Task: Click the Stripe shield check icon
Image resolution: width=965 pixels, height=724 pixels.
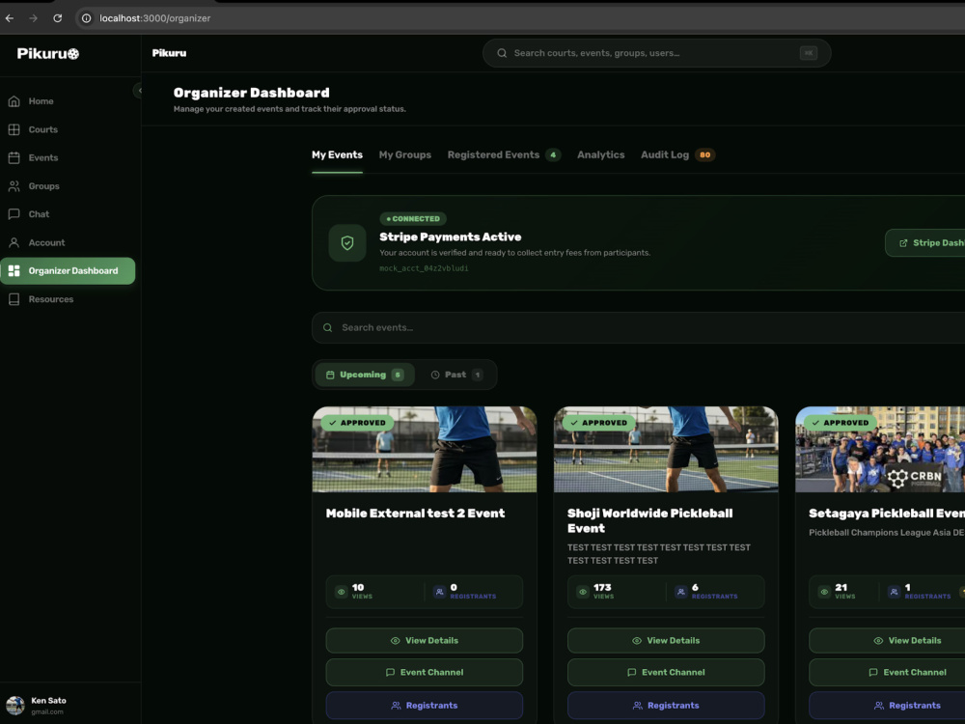Action: click(x=347, y=242)
